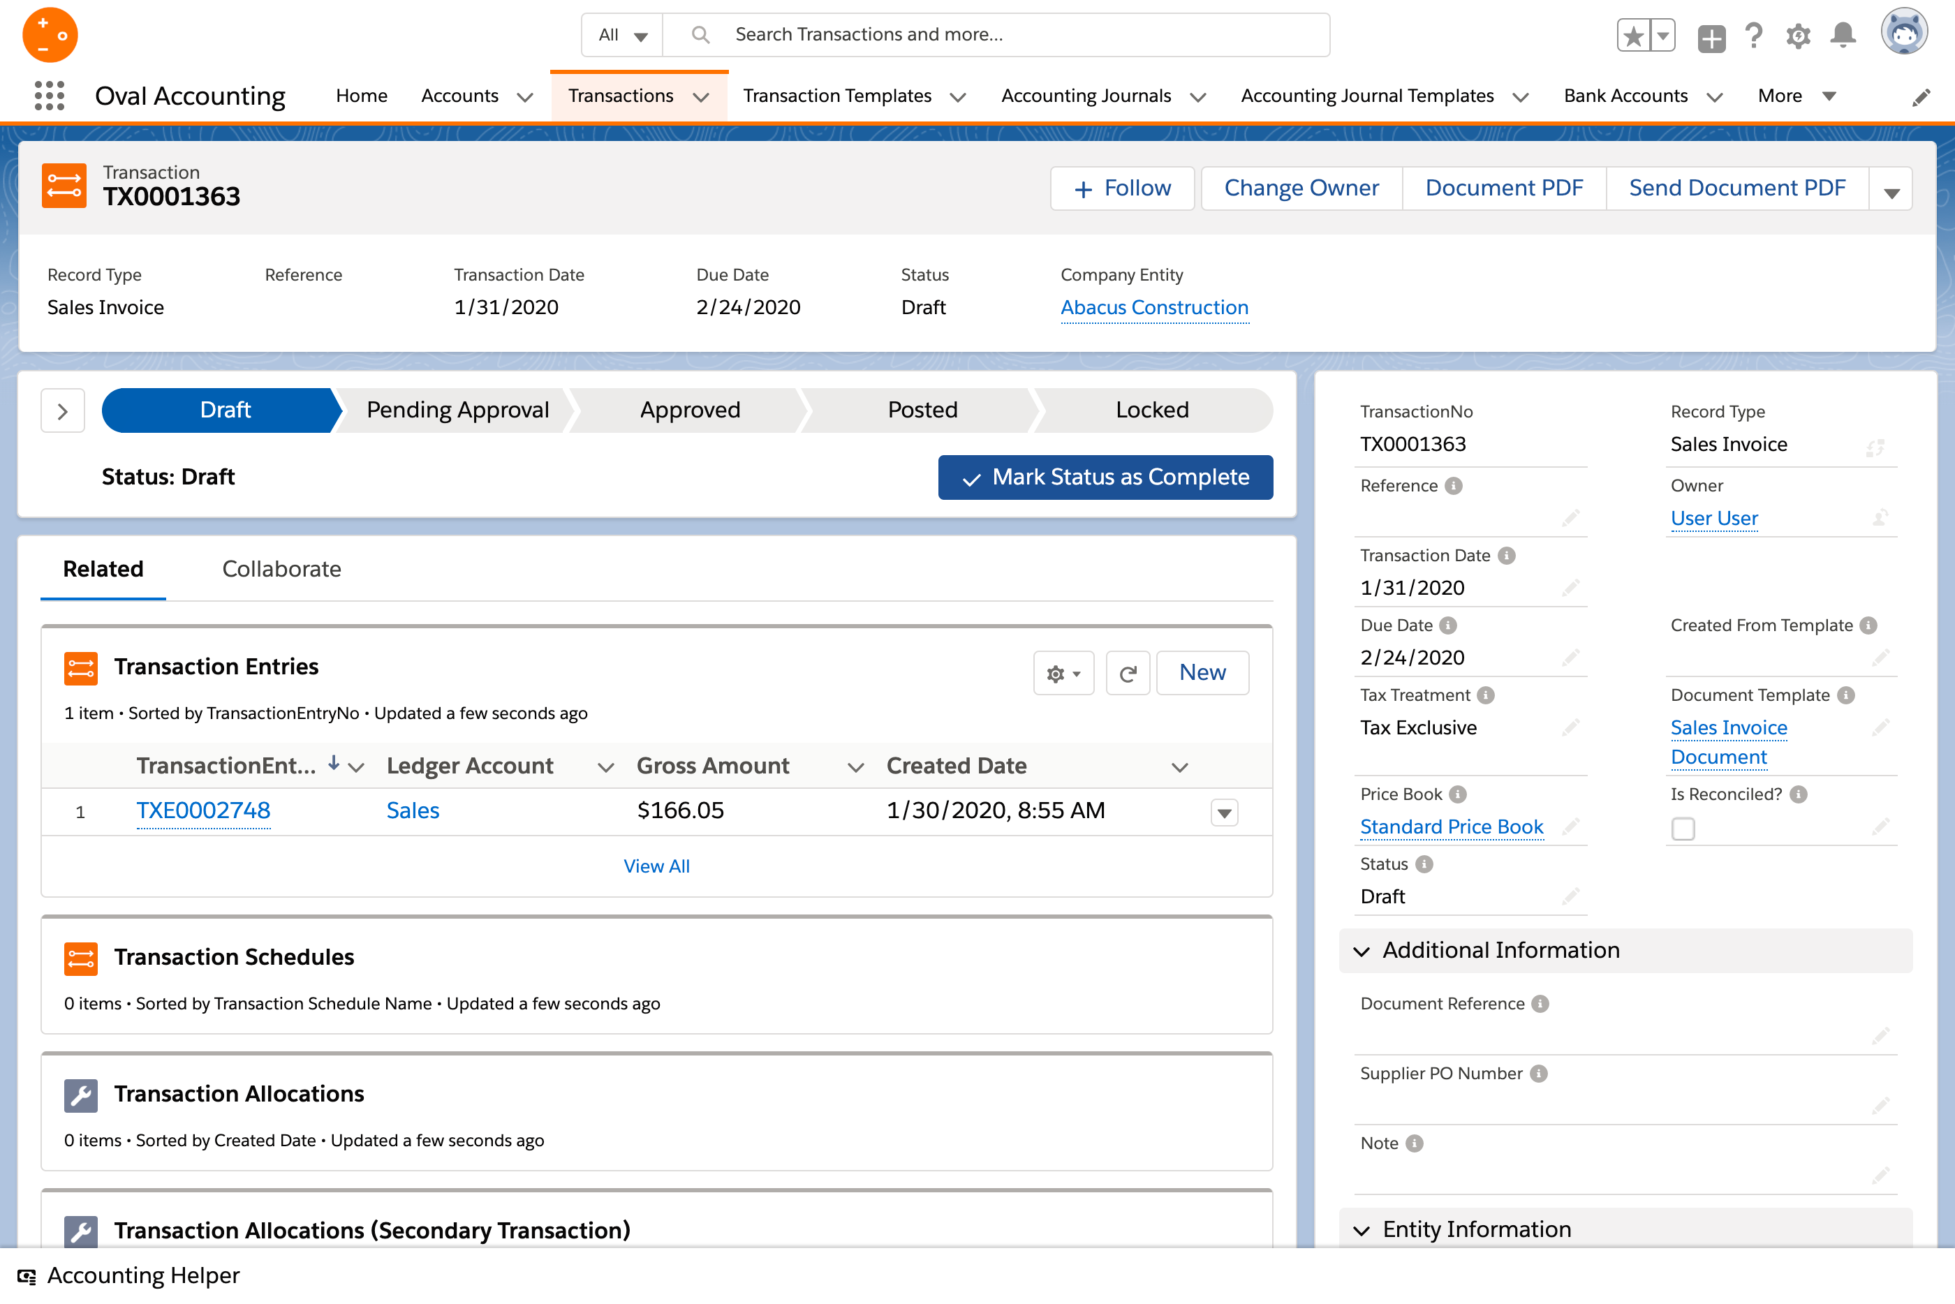Edit the Transaction Date field pencil
This screenshot has height=1304, width=1955.
click(1570, 588)
